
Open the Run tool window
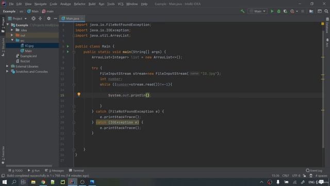coord(34,171)
